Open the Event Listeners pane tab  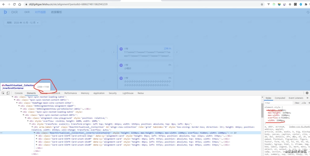[296, 98]
